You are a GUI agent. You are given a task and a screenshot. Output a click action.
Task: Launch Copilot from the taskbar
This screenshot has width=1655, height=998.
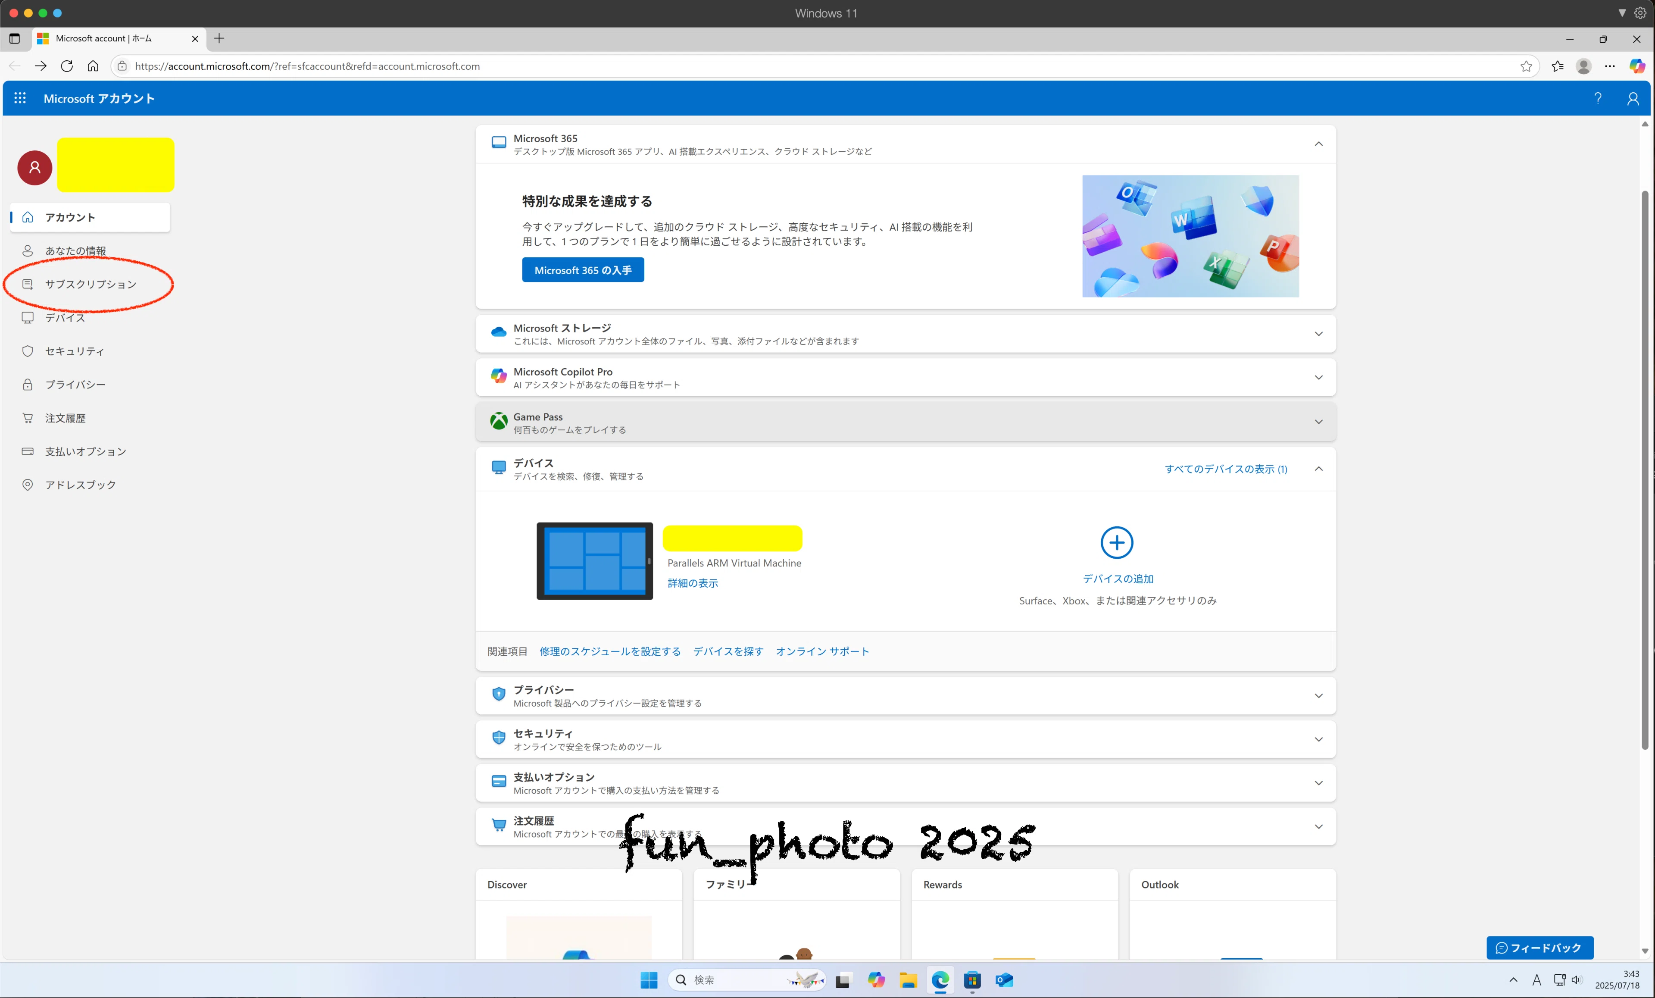click(x=876, y=980)
